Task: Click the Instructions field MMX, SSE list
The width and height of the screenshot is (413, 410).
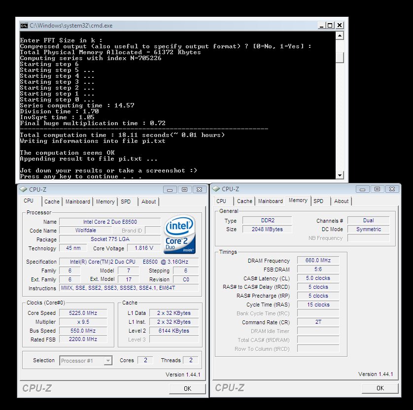Action: tap(129, 288)
